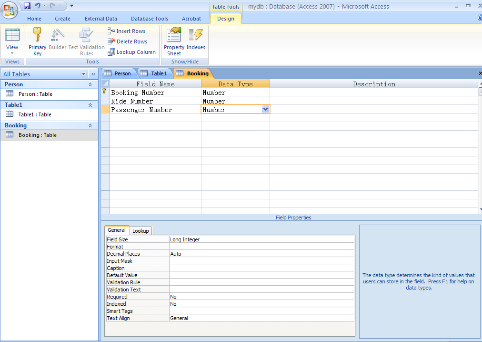Switch to the Lookup properties tab
The image size is (482, 342).
141,231
